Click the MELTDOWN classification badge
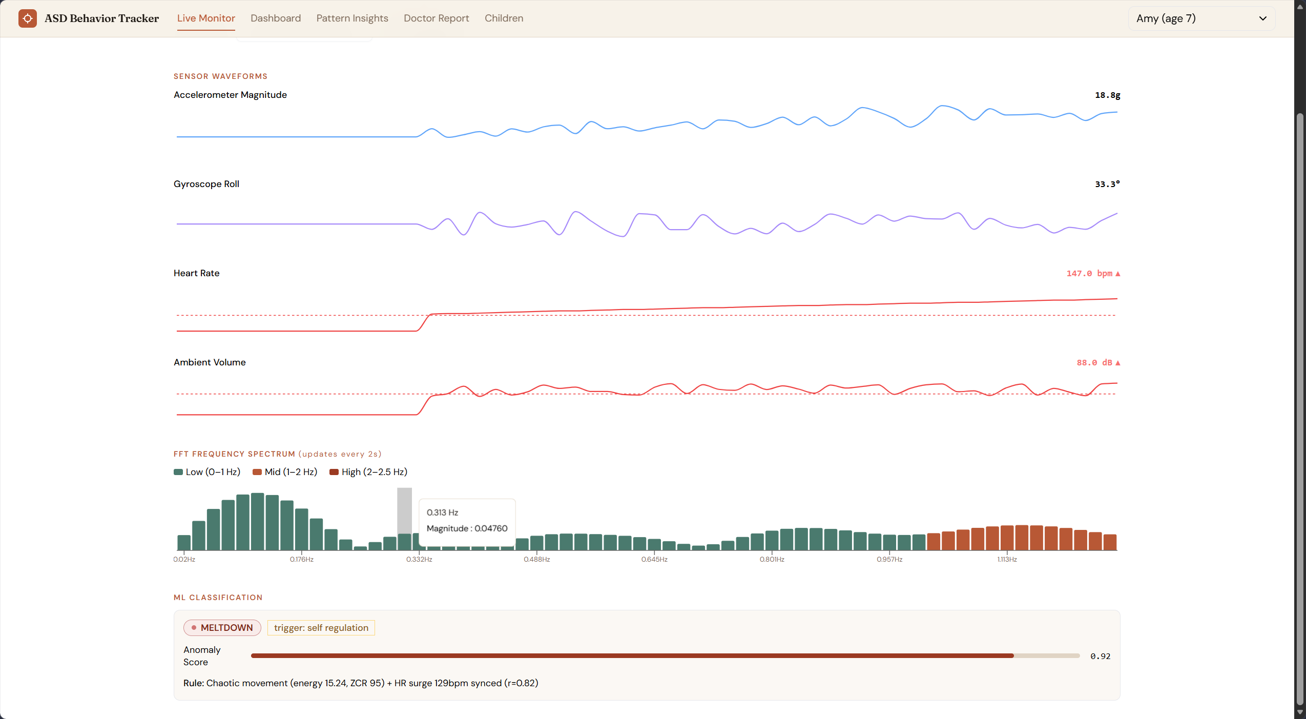 click(x=222, y=627)
